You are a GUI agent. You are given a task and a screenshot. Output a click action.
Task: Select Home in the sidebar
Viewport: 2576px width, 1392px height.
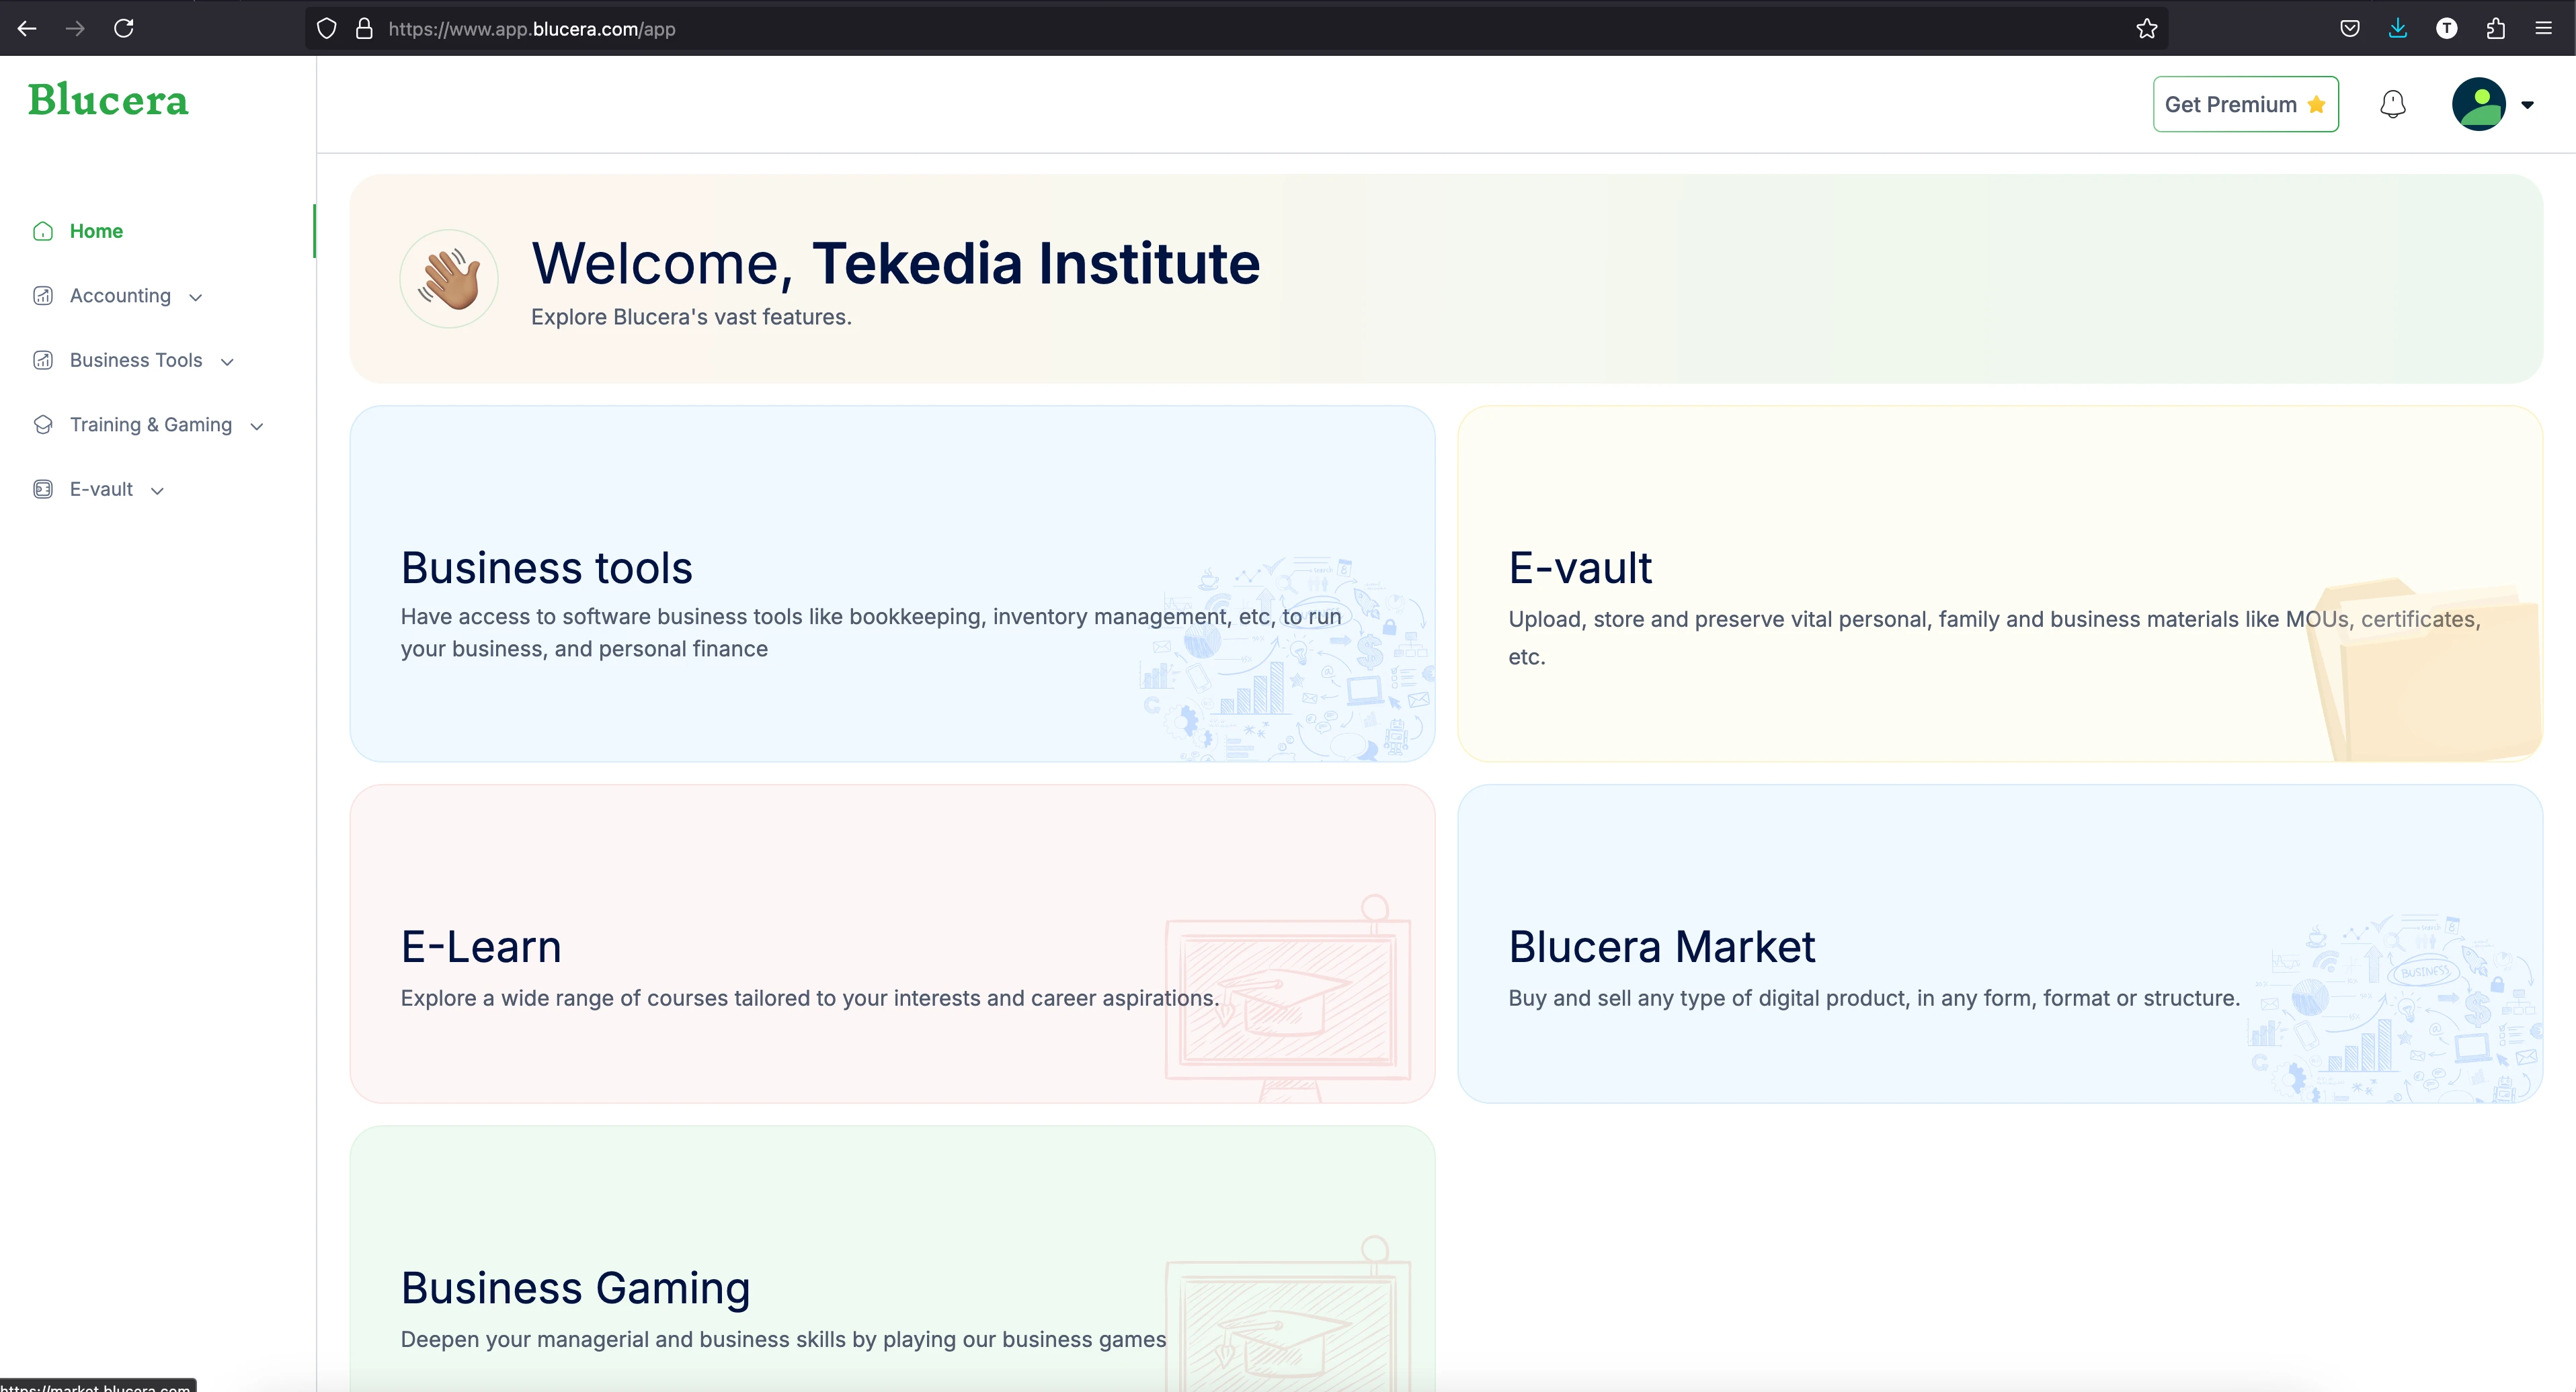point(96,231)
